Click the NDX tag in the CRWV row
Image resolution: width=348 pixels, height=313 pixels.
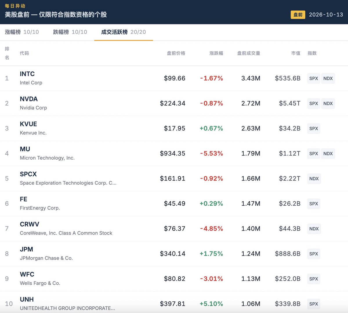click(314, 229)
